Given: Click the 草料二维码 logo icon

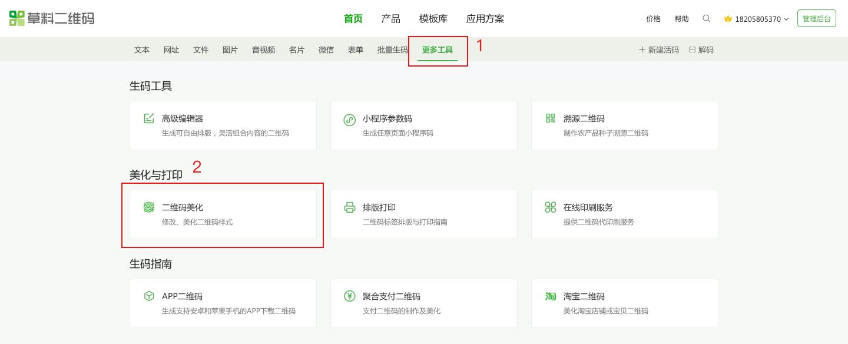Looking at the screenshot, I should pyautogui.click(x=17, y=18).
